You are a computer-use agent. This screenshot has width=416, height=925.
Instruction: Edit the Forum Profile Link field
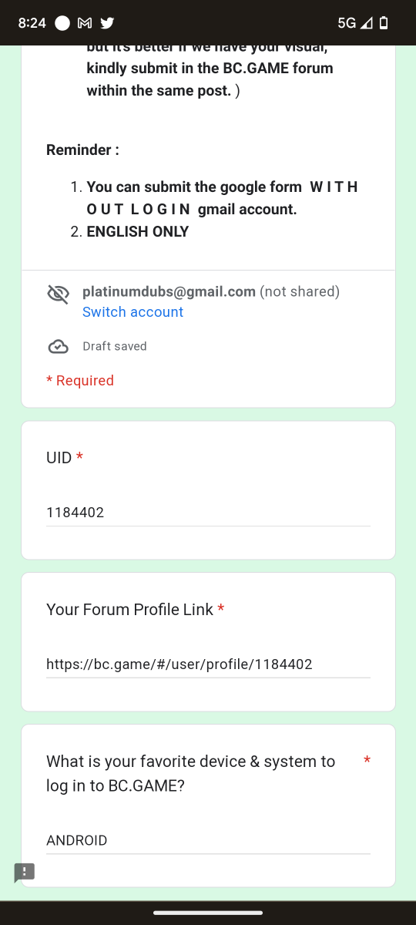tap(208, 664)
